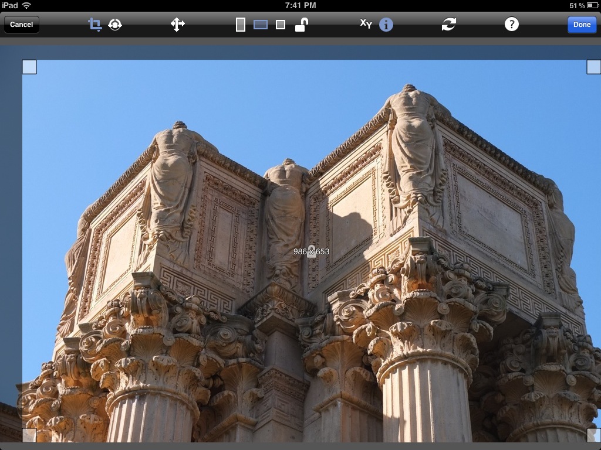601x450 pixels.
Task: Tap the refresh/reset arrows icon
Action: [x=449, y=24]
